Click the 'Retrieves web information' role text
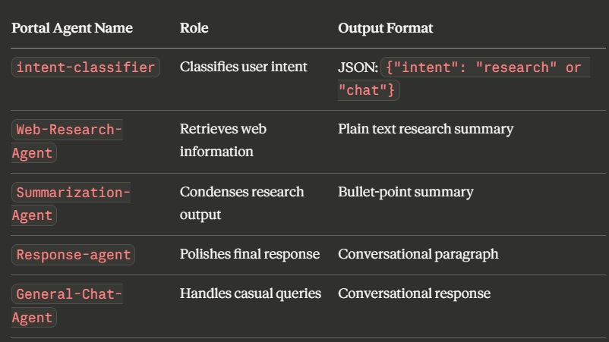The width and height of the screenshot is (609, 342). [x=223, y=140]
